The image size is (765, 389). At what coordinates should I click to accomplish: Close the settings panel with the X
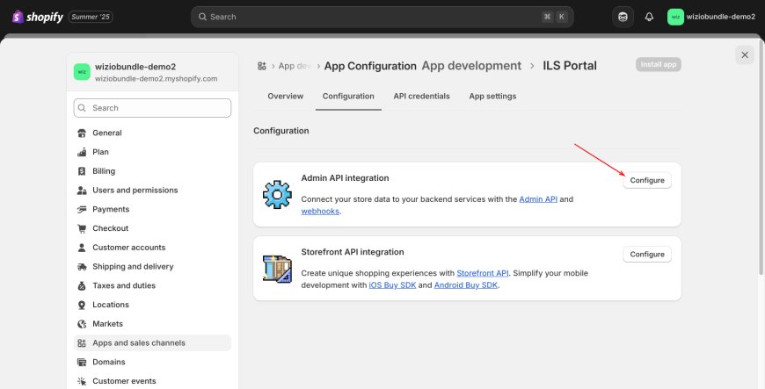click(x=745, y=55)
